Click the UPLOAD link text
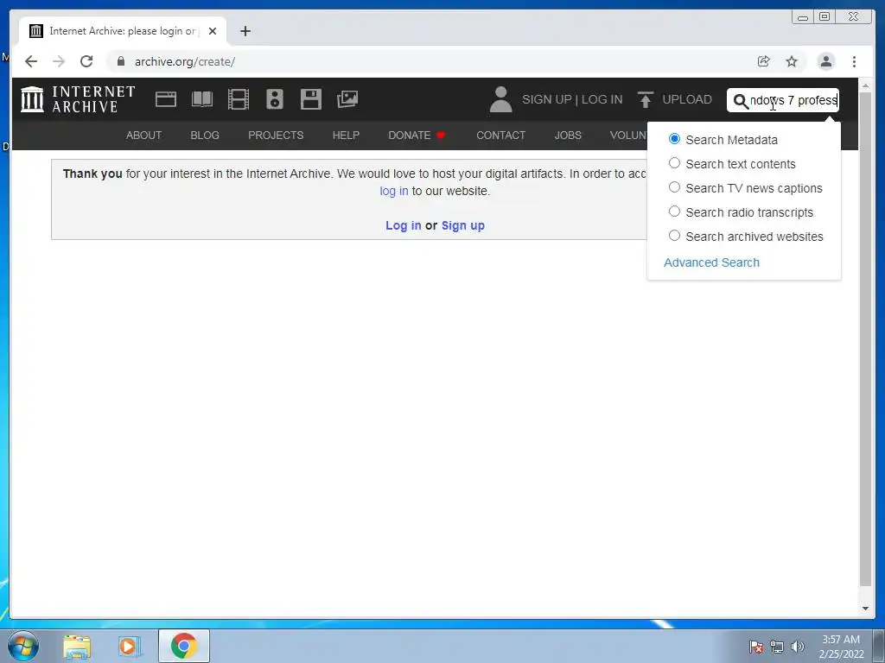 [x=687, y=100]
